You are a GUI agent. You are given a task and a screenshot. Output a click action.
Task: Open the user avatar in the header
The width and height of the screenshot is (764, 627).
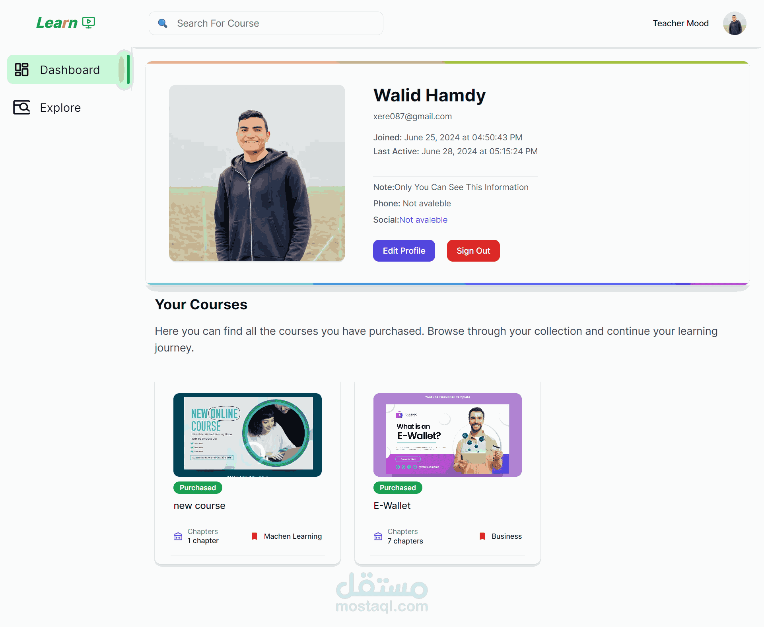pyautogui.click(x=734, y=23)
